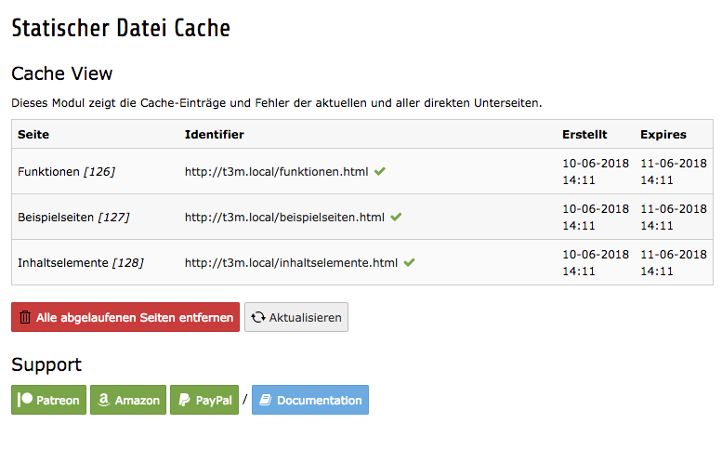Click the Erstellt column header
The image size is (722, 450).
click(584, 135)
